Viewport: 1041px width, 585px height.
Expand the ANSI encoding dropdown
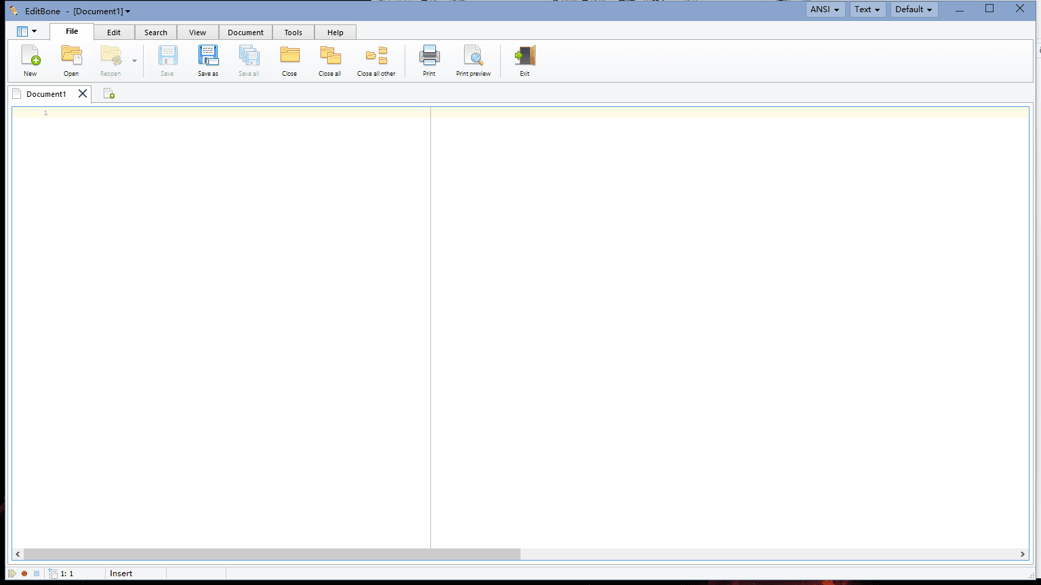pyautogui.click(x=825, y=9)
